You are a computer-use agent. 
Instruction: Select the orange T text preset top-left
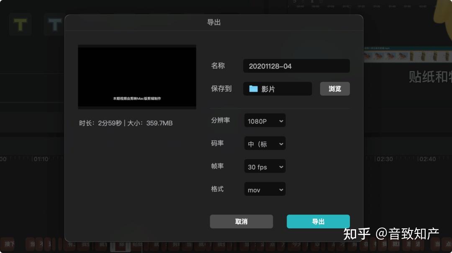pyautogui.click(x=20, y=24)
